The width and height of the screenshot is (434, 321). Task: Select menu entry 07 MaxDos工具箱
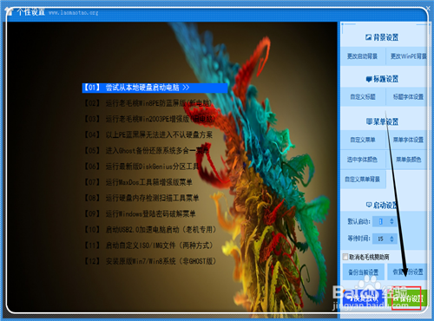pyautogui.click(x=138, y=182)
